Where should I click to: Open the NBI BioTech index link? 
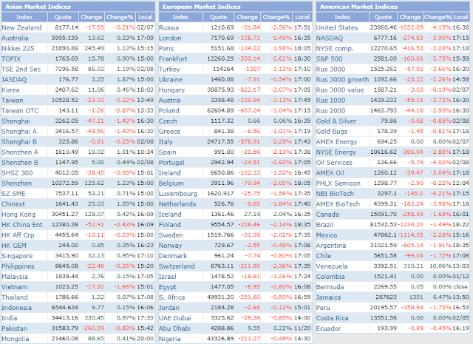point(335,194)
